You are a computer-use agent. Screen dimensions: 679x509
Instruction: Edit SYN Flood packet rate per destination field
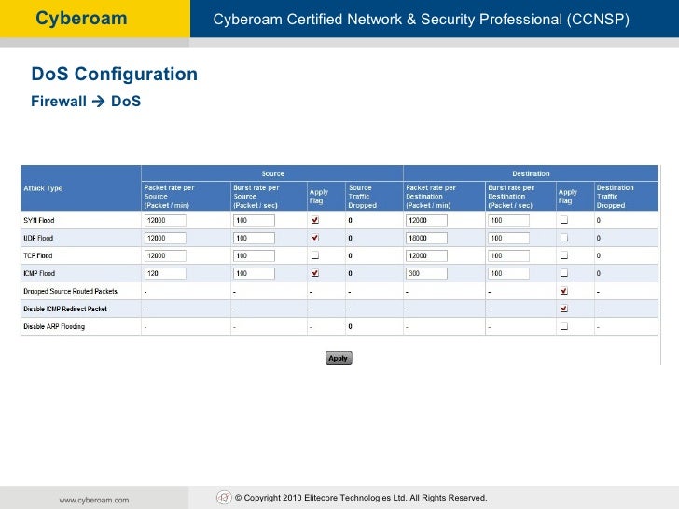426,220
